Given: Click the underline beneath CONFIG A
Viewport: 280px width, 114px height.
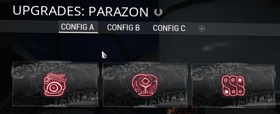Looking at the screenshot, I should point(78,32).
